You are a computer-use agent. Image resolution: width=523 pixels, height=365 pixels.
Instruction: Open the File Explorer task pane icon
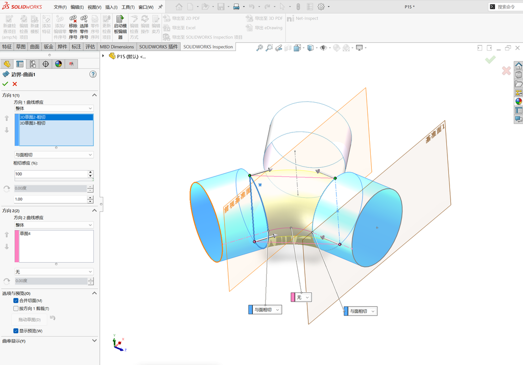coord(518,83)
